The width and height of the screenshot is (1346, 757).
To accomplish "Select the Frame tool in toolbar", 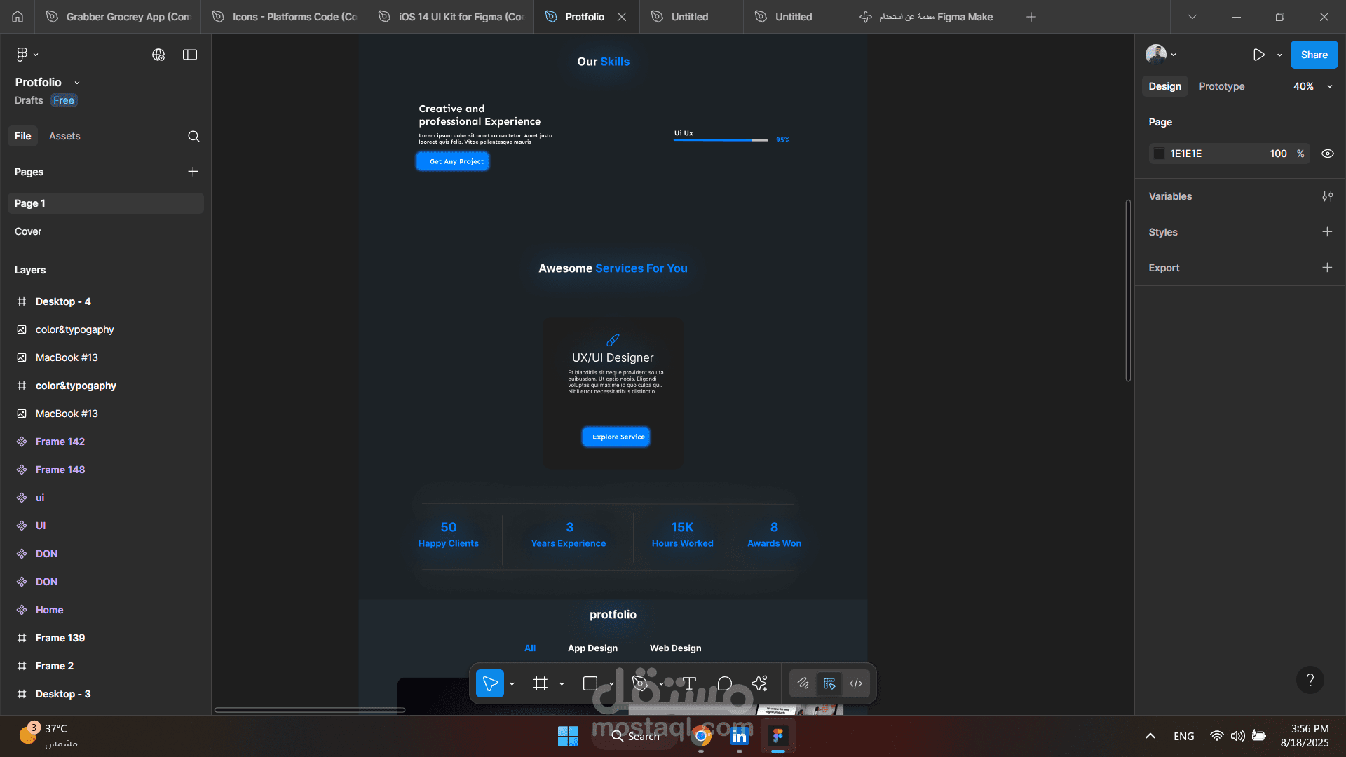I will click(x=540, y=683).
